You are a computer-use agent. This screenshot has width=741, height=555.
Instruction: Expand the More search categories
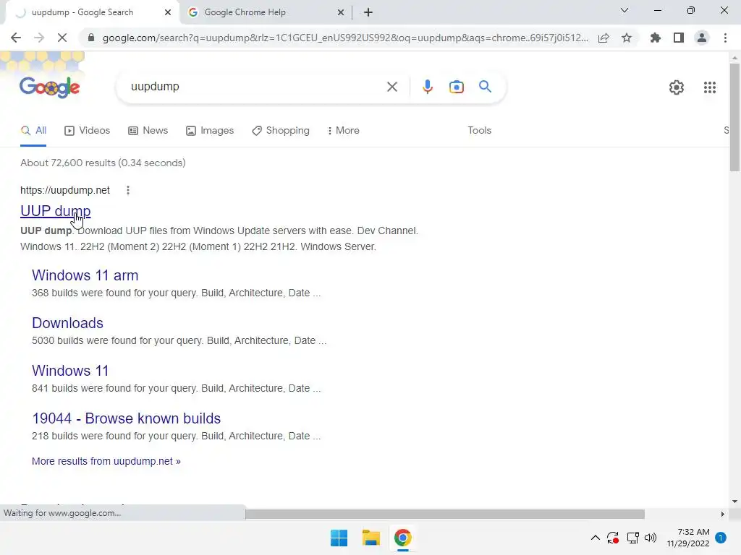344,131
